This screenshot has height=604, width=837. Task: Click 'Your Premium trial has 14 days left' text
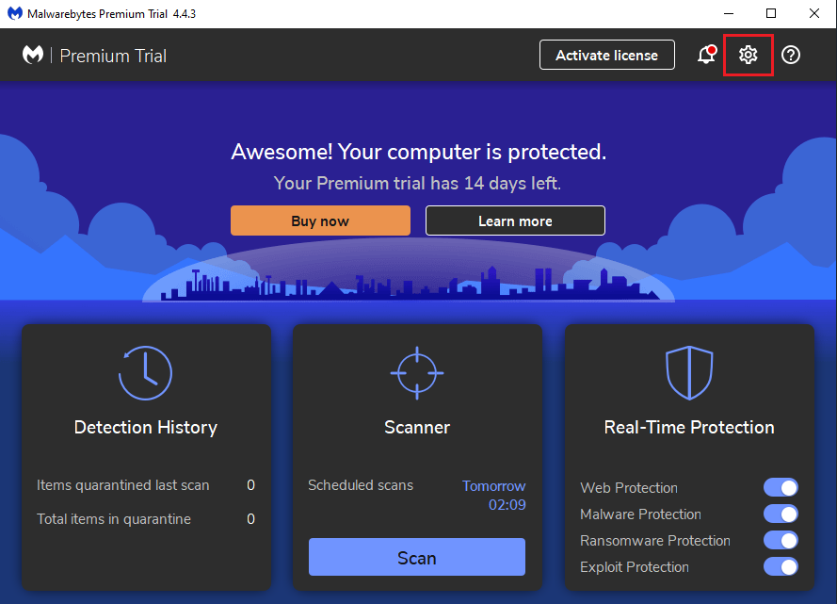[417, 183]
